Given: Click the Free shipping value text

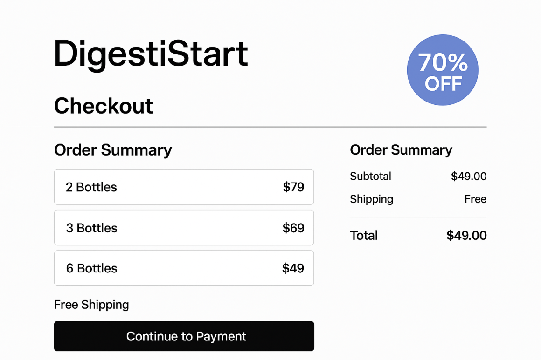Looking at the screenshot, I should tap(476, 199).
